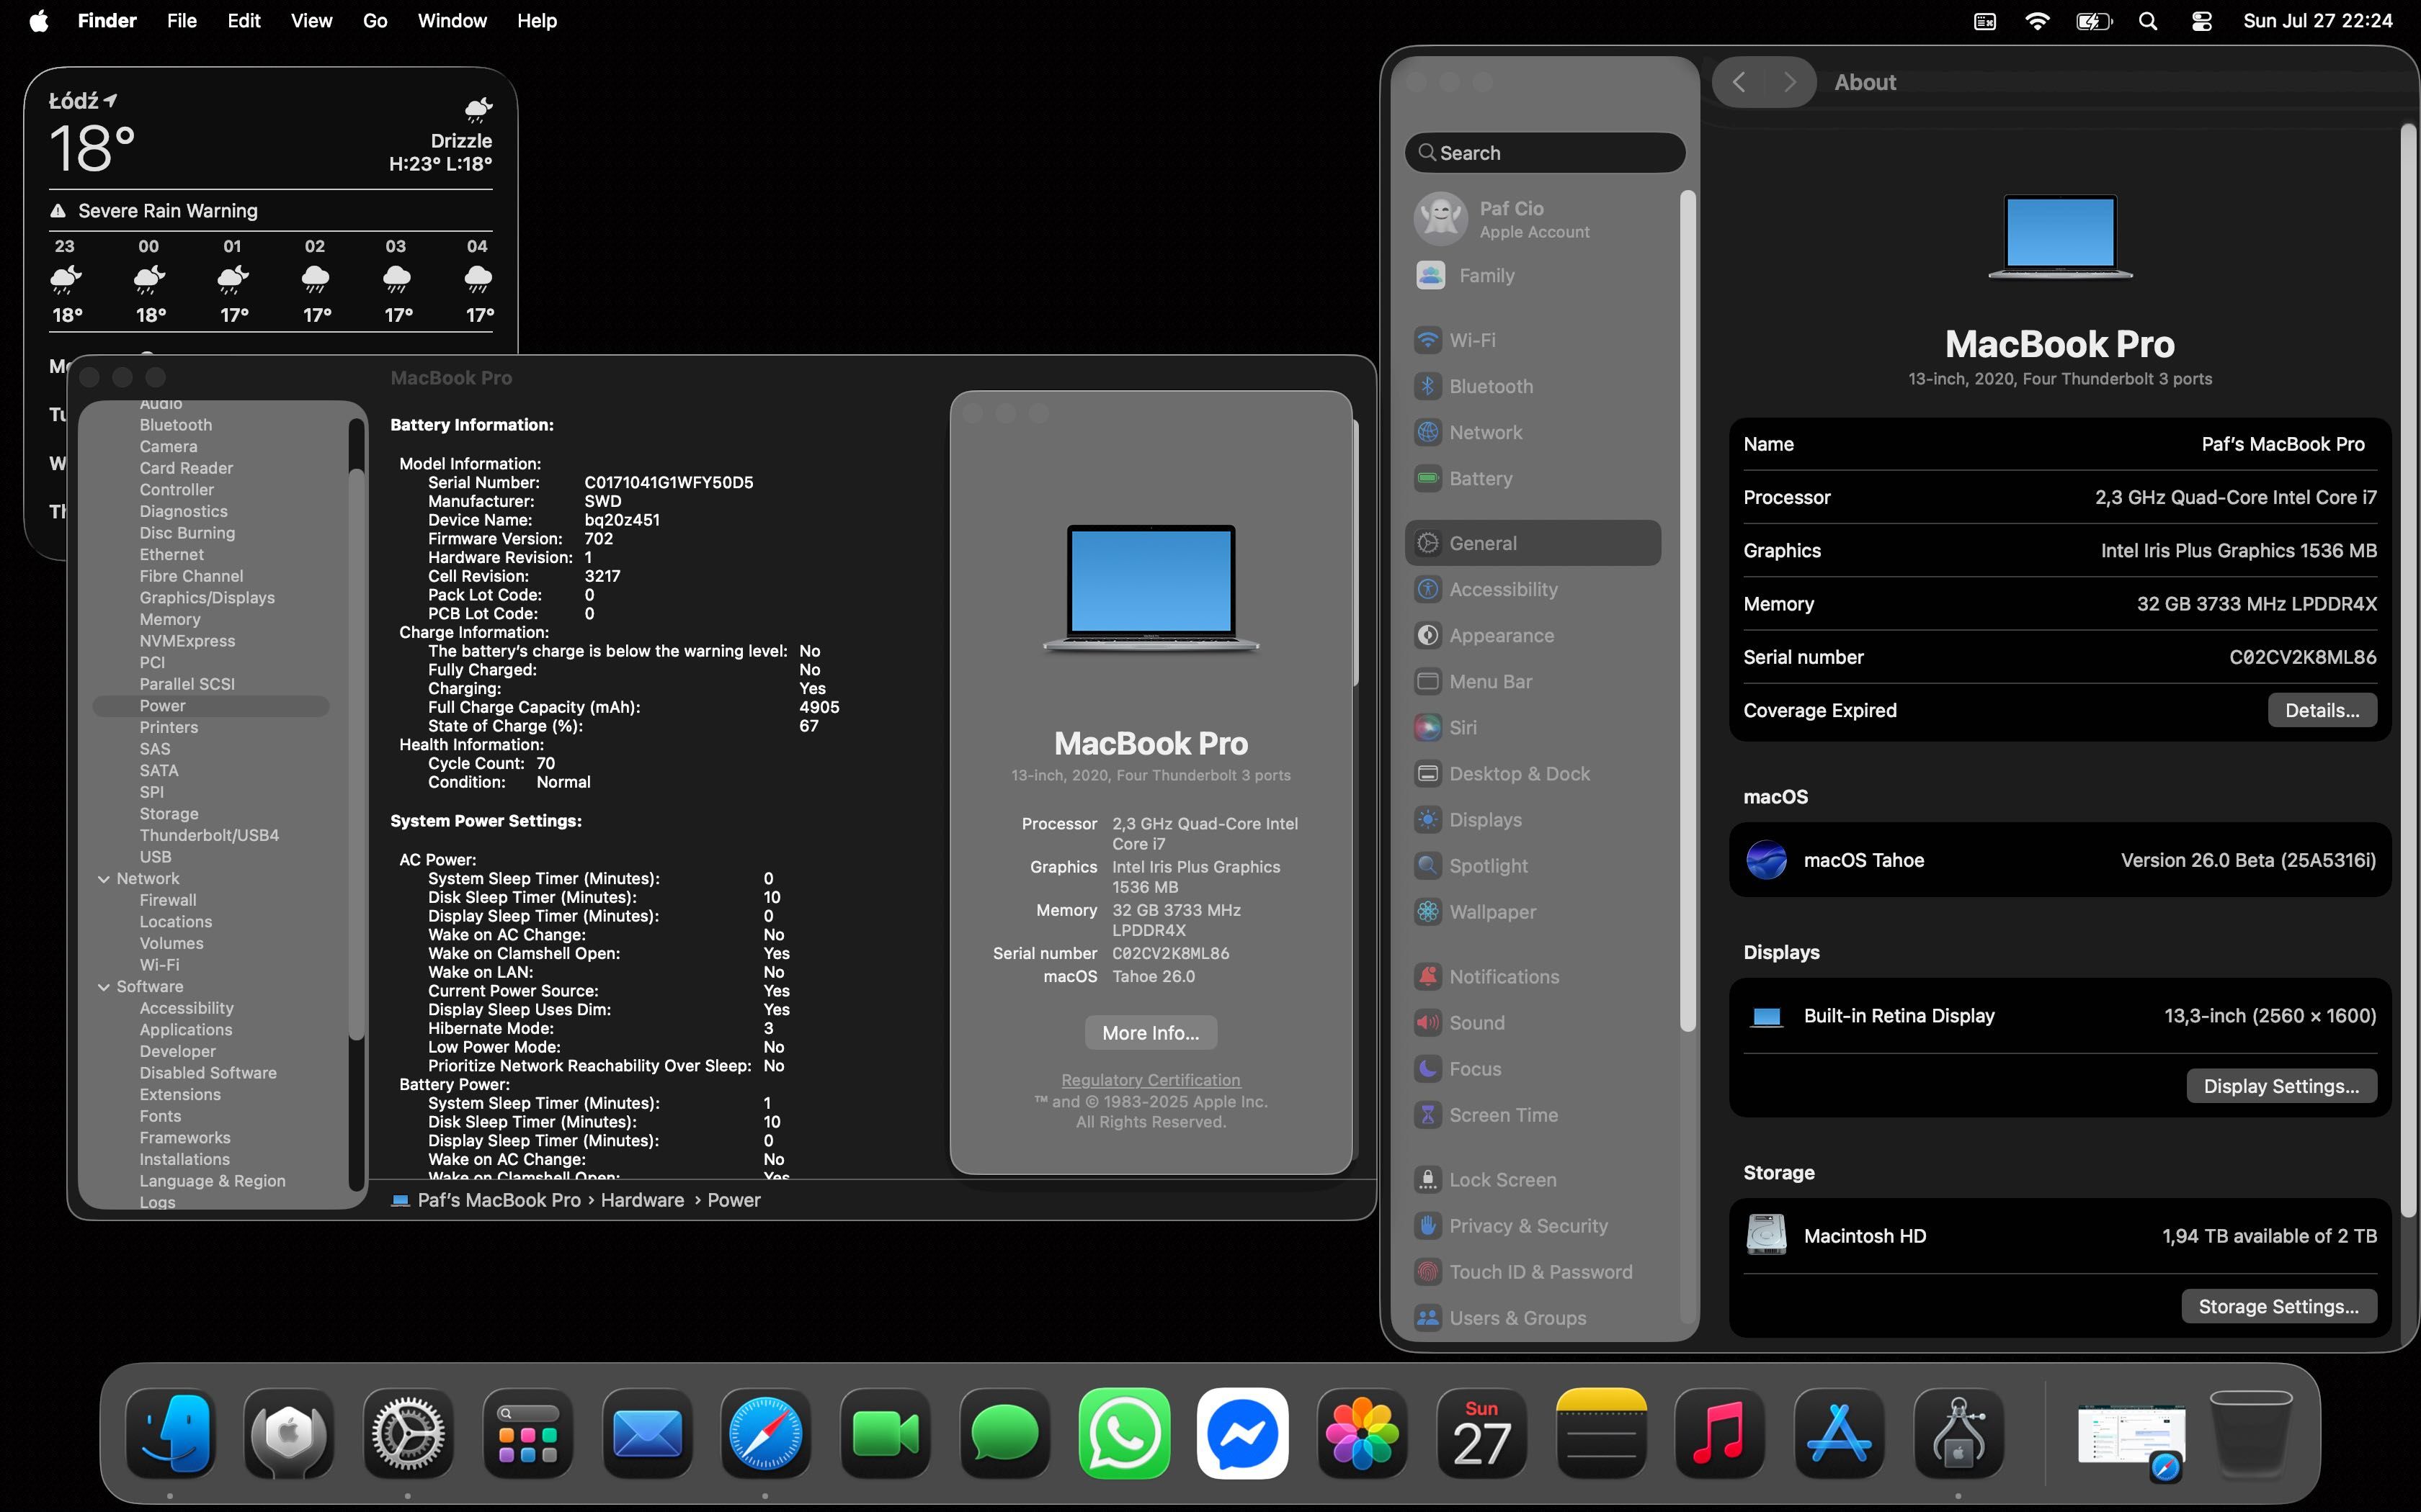
Task: Click More Info in About window
Action: [1151, 1033]
